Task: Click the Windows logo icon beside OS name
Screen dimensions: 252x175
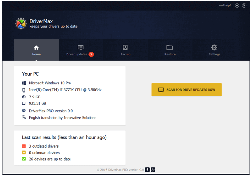Action: click(x=24, y=83)
